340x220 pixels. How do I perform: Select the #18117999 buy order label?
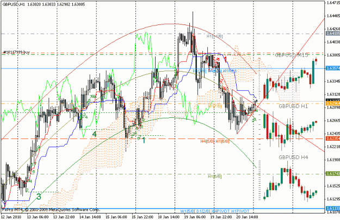click(x=16, y=52)
